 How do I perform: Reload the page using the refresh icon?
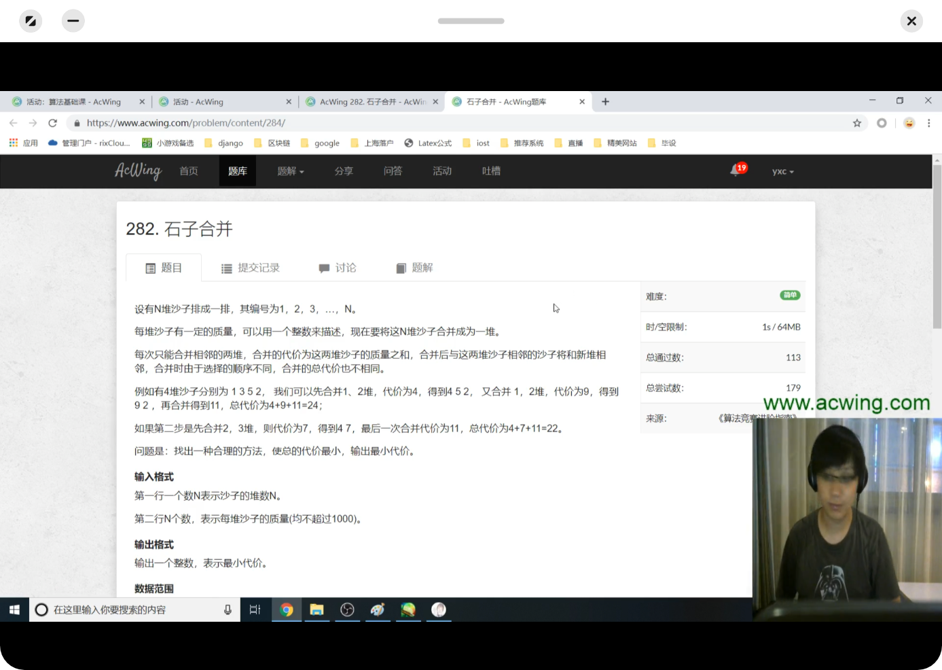[x=53, y=123]
